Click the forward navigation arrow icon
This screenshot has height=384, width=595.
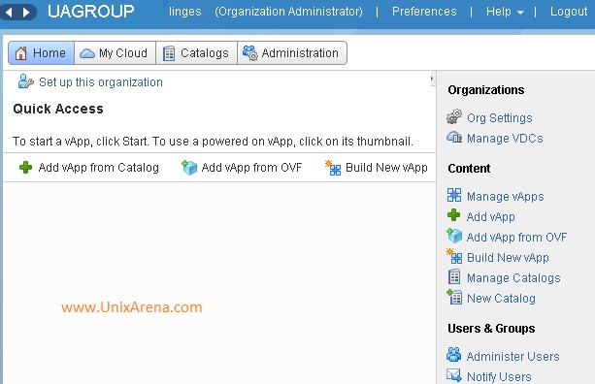tap(26, 13)
